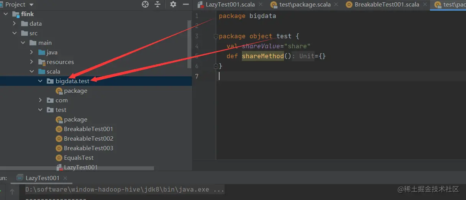Open Project panel settings gear
This screenshot has width=466, height=200.
coord(173,4)
